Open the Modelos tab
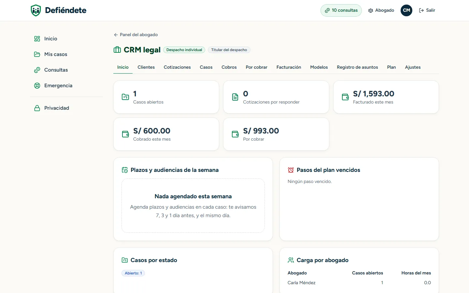Screen dimensions: 469x293 tap(319, 67)
